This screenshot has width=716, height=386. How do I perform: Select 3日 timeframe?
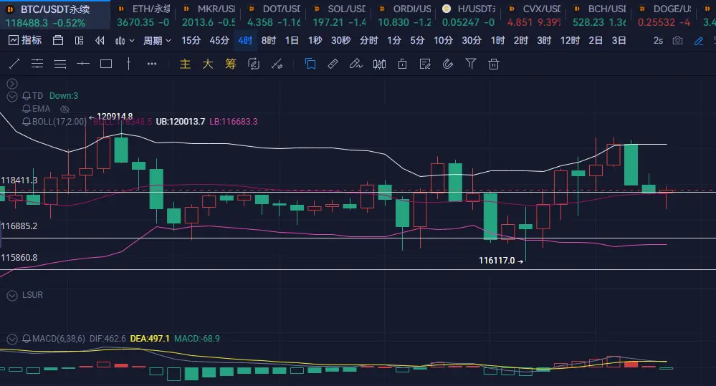click(619, 41)
